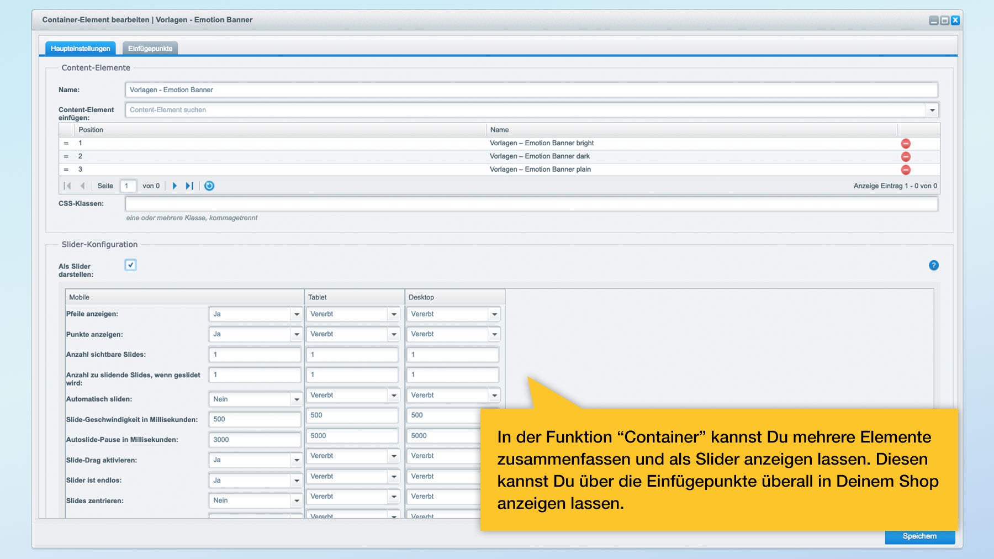
Task: Open Mobile Punkte anzeigen dropdown
Action: click(297, 334)
